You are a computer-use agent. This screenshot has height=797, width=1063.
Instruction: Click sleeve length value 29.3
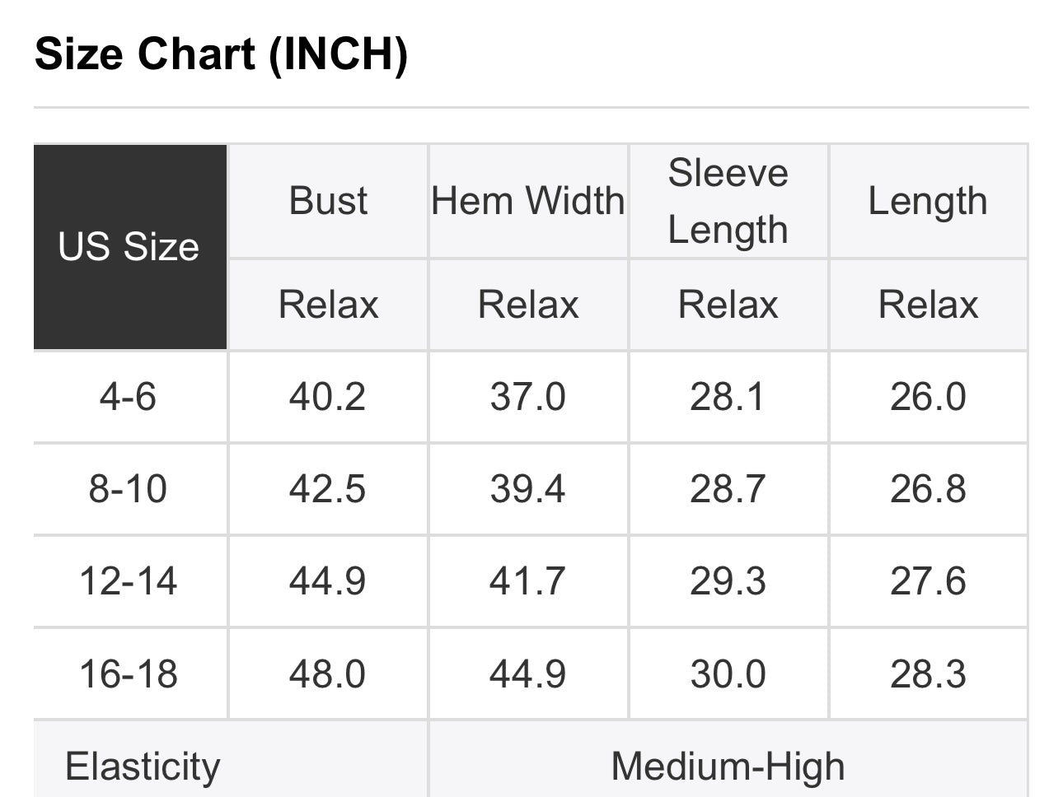tap(728, 581)
